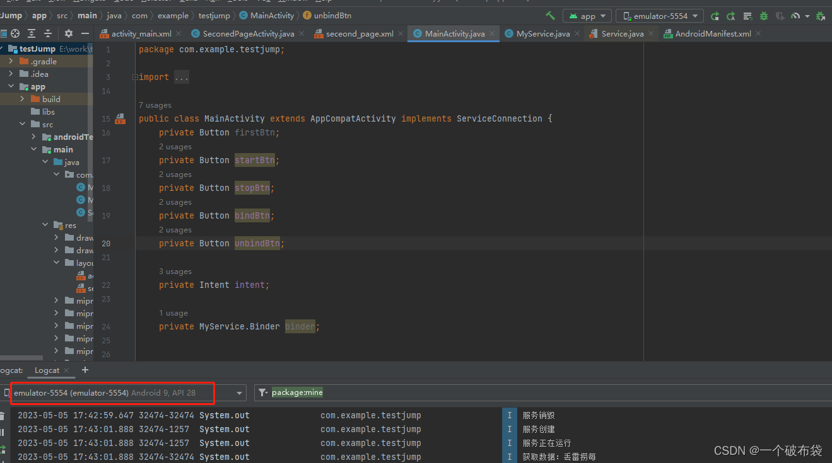Open the emulator-5554 device dropdown
This screenshot has height=463, width=832.
coord(659,16)
